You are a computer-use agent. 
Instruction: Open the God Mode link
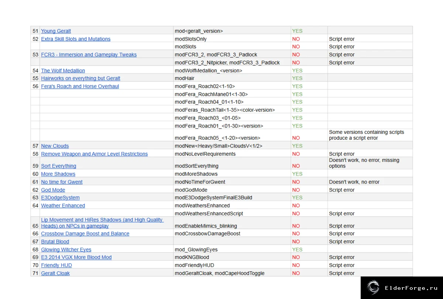coord(53,190)
